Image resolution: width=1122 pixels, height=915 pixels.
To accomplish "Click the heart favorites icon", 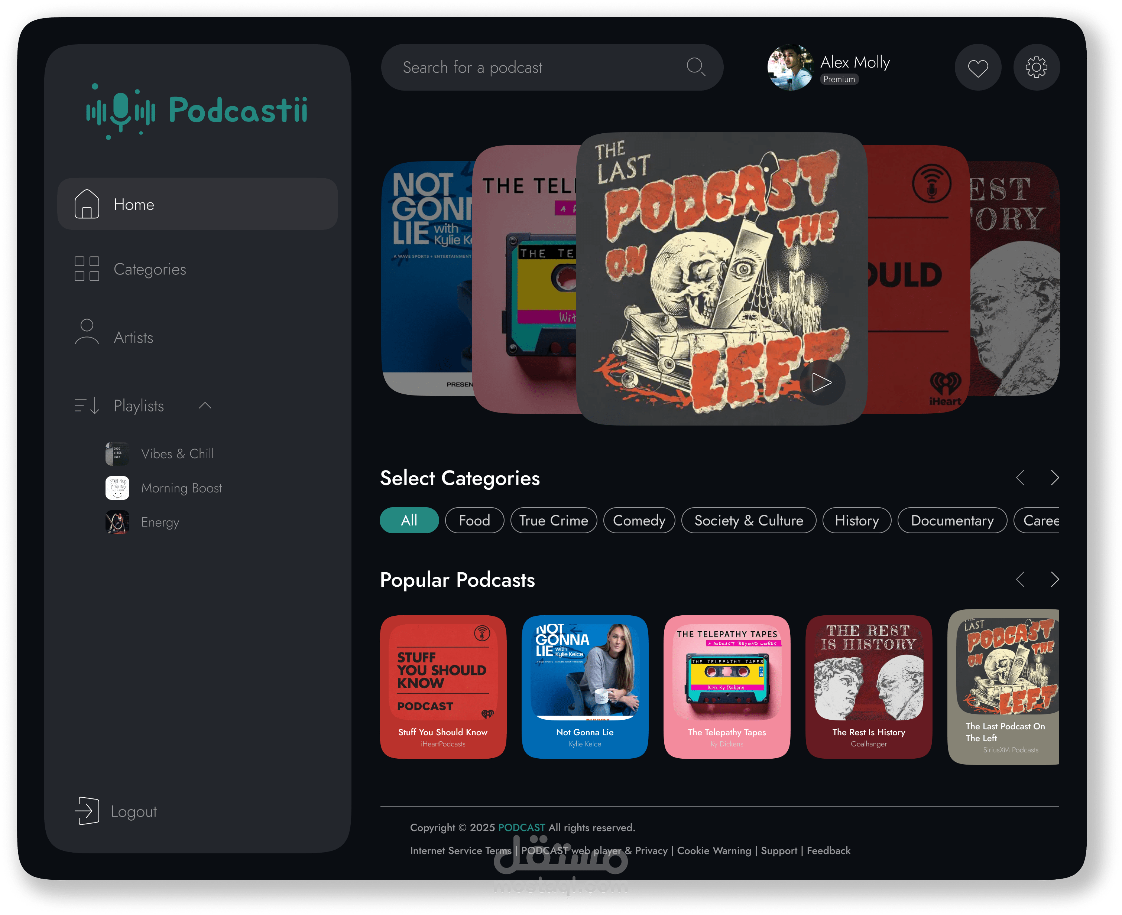I will 977,68.
